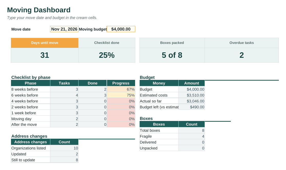Select the Budget left (vs estimat label

(159, 107)
